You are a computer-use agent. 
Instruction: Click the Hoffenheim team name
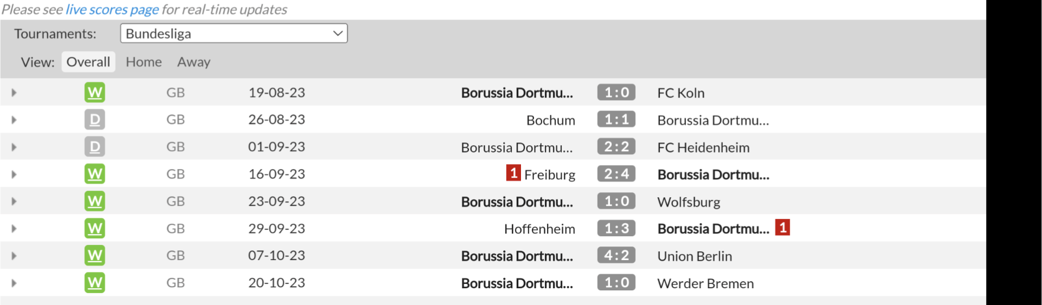539,229
